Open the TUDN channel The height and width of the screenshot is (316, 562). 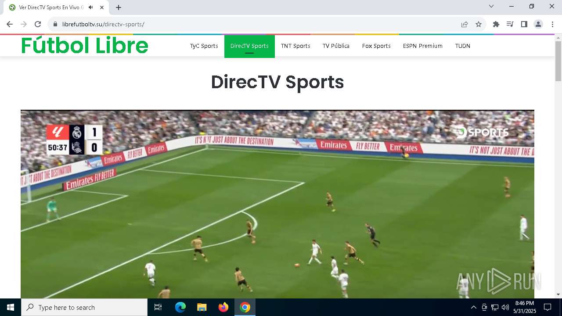pyautogui.click(x=463, y=46)
